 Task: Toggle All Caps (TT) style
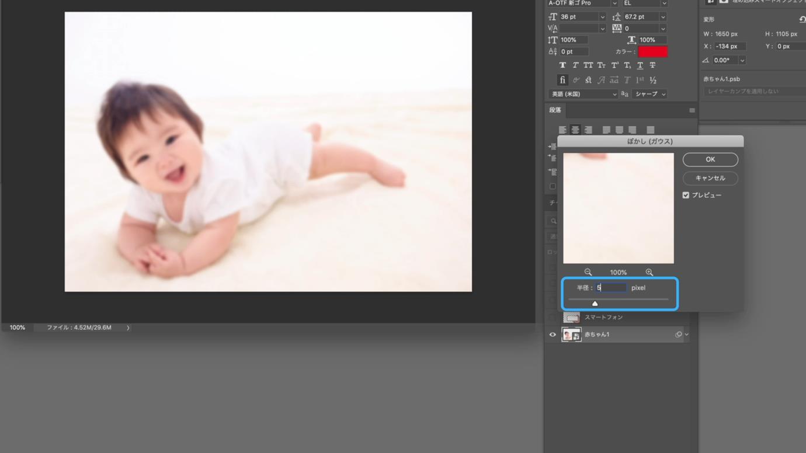pyautogui.click(x=588, y=65)
